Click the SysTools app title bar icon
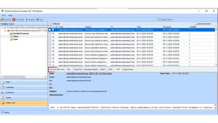Image resolution: width=218 pixels, height=123 pixels. pyautogui.click(x=2, y=11)
